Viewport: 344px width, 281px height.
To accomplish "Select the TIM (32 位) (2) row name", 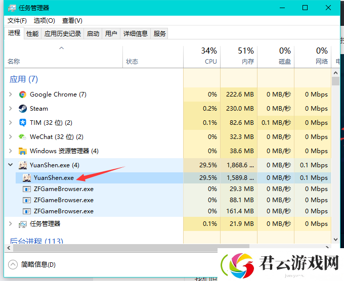I will pos(51,123).
